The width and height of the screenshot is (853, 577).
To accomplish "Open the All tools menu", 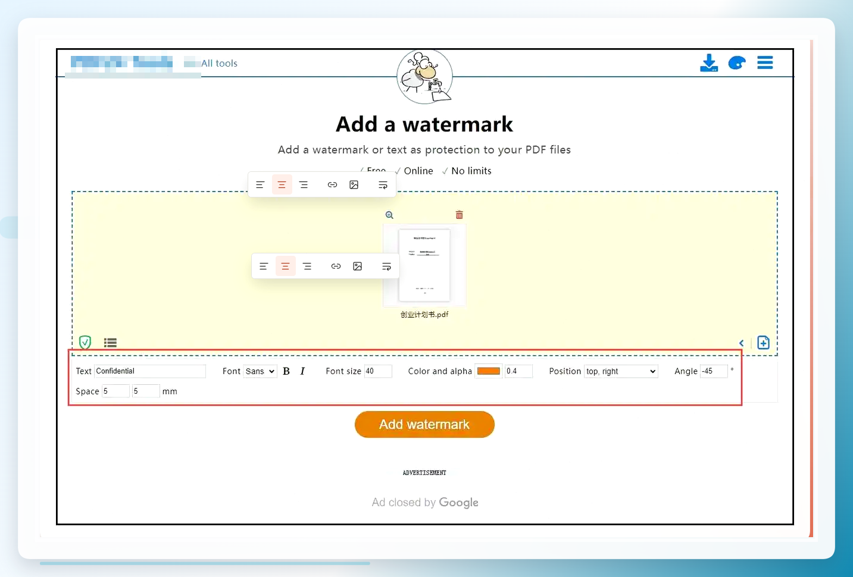I will (219, 63).
